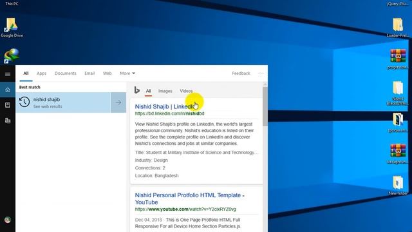412x232 pixels.
Task: Click the Dec 04, 2018 video description text
Action: click(187, 223)
